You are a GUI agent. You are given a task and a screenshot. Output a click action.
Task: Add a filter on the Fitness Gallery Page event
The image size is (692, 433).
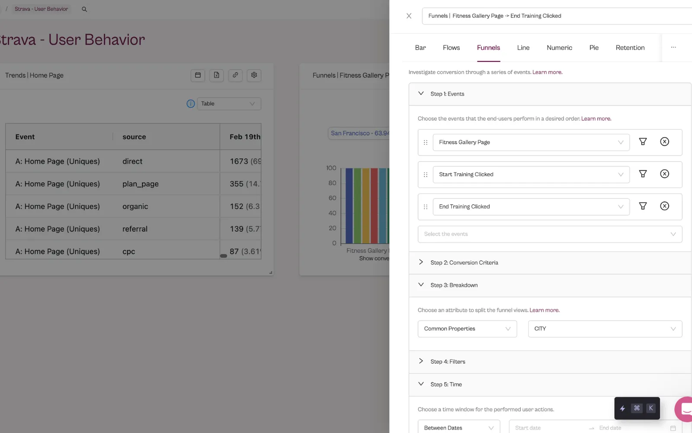[643, 142]
